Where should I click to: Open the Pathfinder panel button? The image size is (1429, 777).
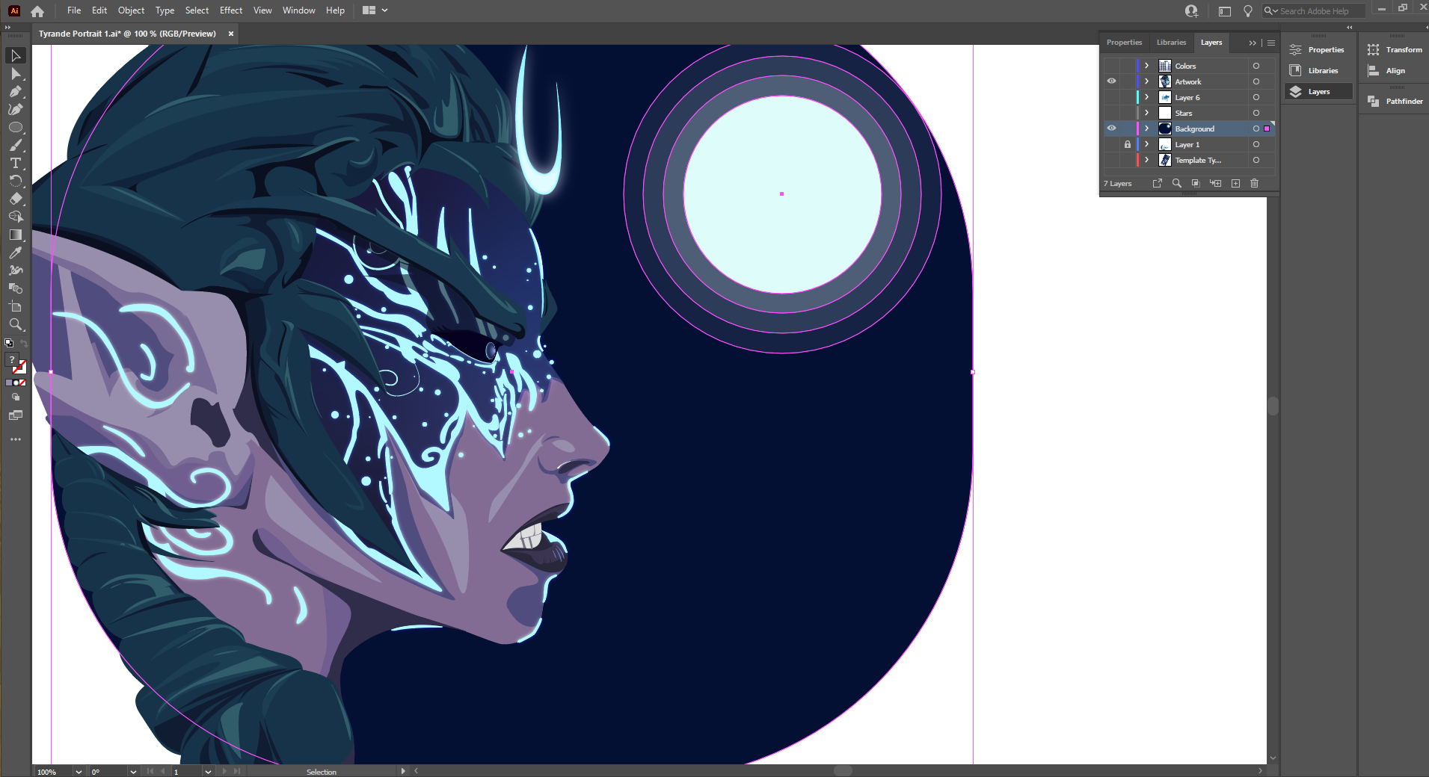(1395, 102)
